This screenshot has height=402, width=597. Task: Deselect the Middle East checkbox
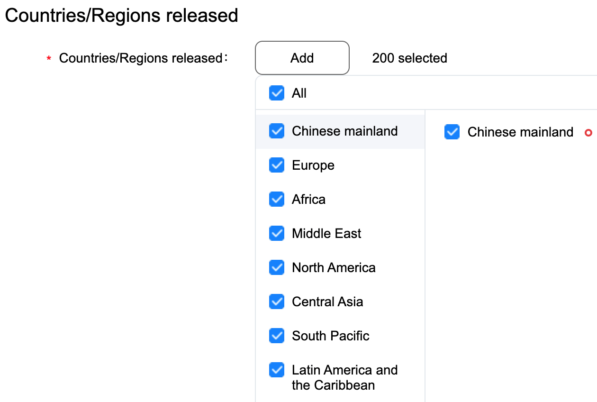[x=277, y=233]
